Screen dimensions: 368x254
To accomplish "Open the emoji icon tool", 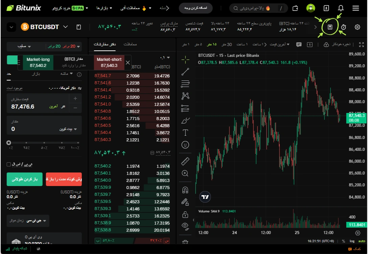I will [185, 145].
